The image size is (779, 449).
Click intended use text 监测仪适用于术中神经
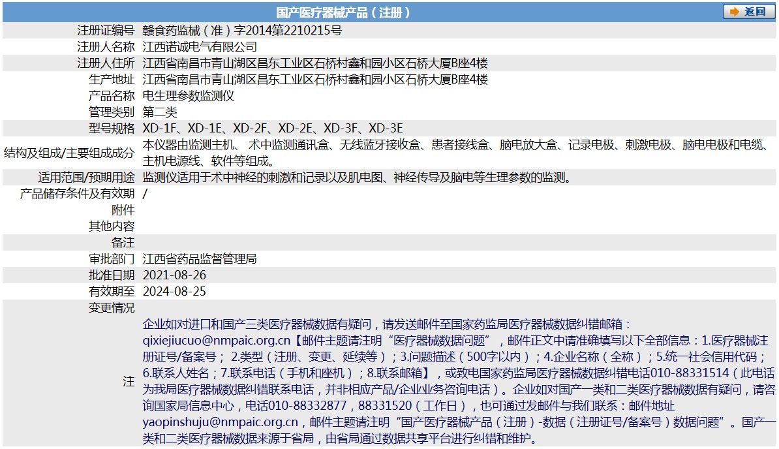pyautogui.click(x=358, y=178)
